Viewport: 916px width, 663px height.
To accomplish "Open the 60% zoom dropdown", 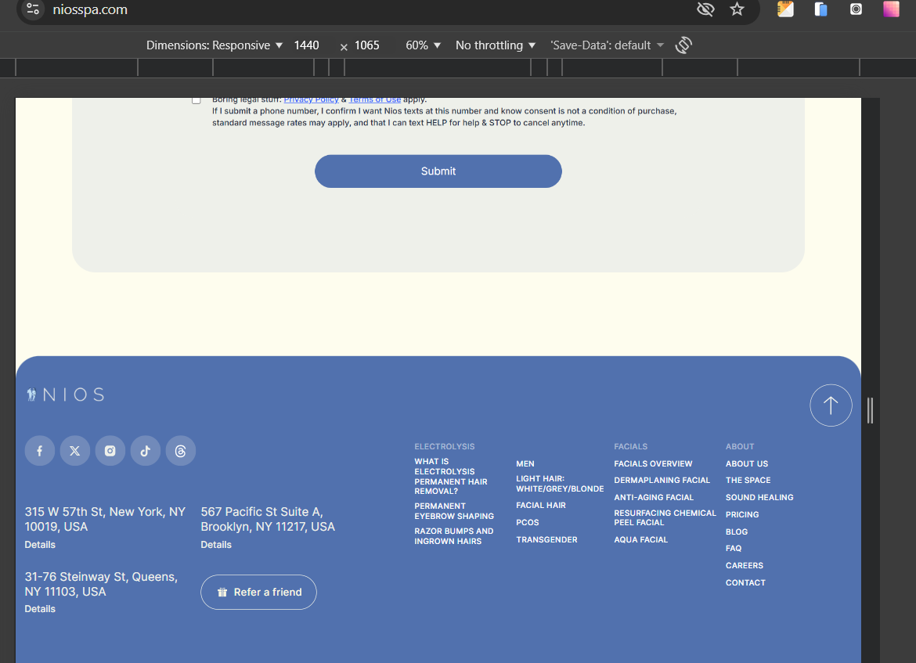I will (x=423, y=45).
